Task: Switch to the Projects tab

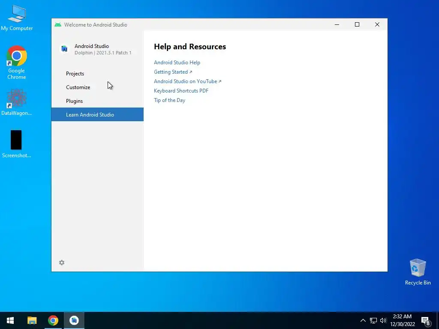Action: 97,74
